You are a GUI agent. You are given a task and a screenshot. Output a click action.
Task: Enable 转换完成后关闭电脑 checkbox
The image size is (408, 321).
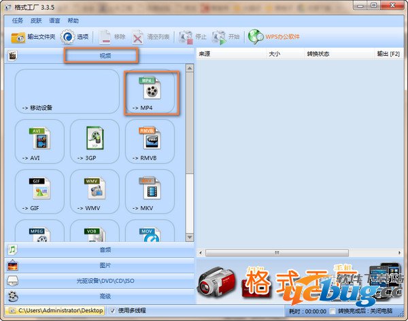click(x=333, y=311)
